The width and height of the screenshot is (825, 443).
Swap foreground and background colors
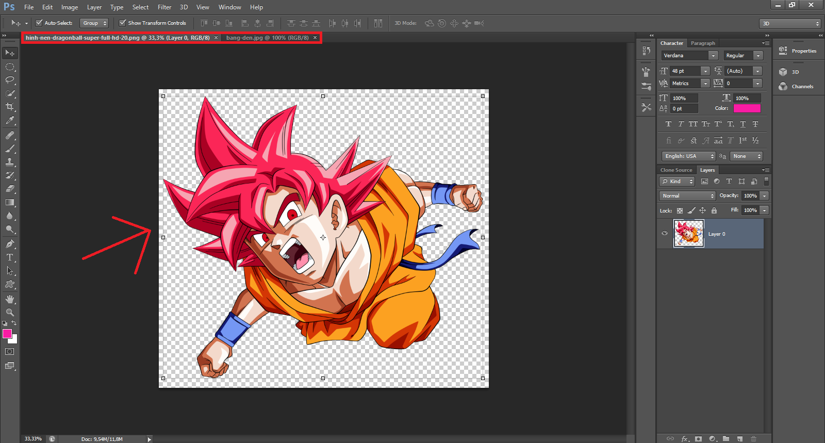pos(14,323)
